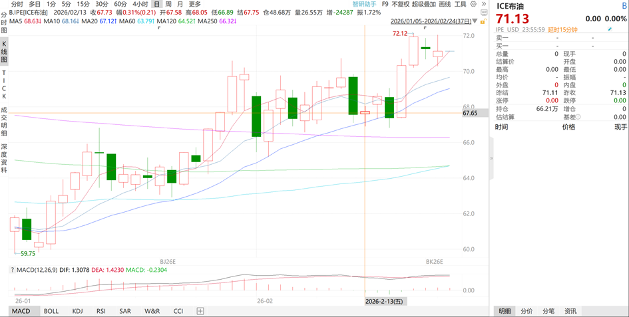Open the 更多 more intervals menu
Viewport: 629px width, 317px height.
(x=194, y=4)
